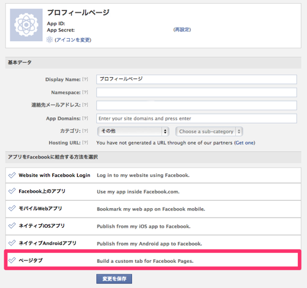Click the help [?] next to Hosting URL
Viewport: 307px width, 288px height.
point(85,142)
